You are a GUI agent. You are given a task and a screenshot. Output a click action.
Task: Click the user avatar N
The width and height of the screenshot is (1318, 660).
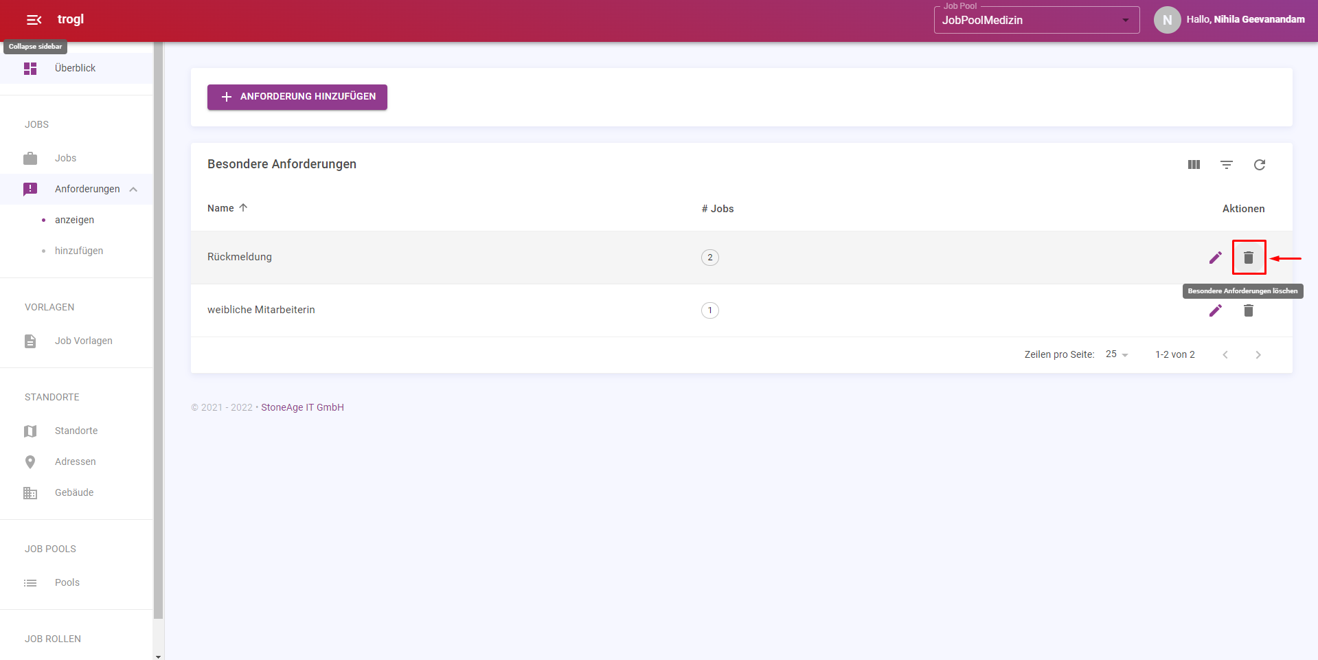1167,20
